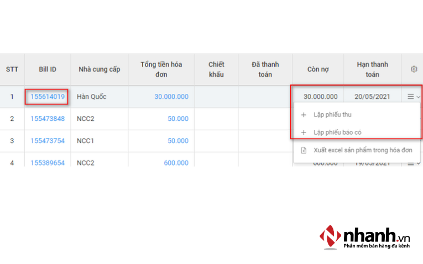Viewport: 423px width, 264px height.
Task: Choose Xuất excel sản phẩm trong hóa đơn
Action: [x=362, y=150]
